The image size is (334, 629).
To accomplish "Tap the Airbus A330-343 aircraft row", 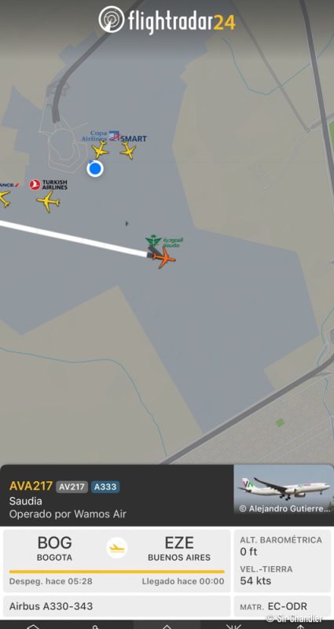I will coord(116,606).
